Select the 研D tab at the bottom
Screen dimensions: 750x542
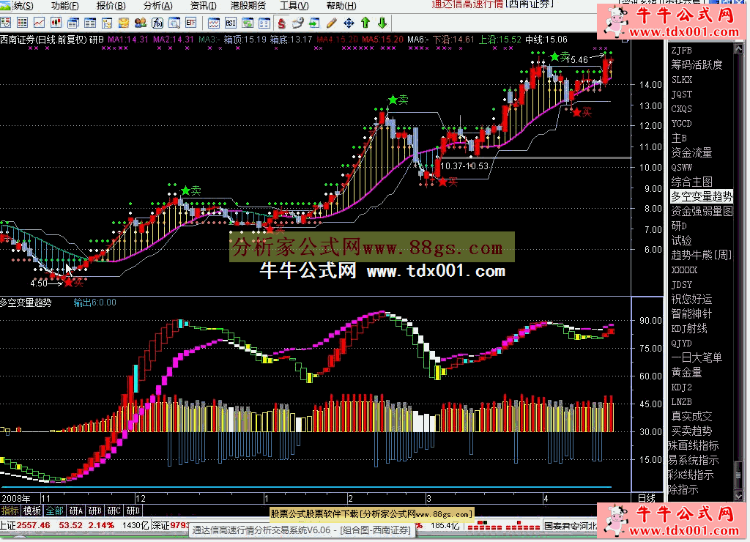[x=133, y=511]
